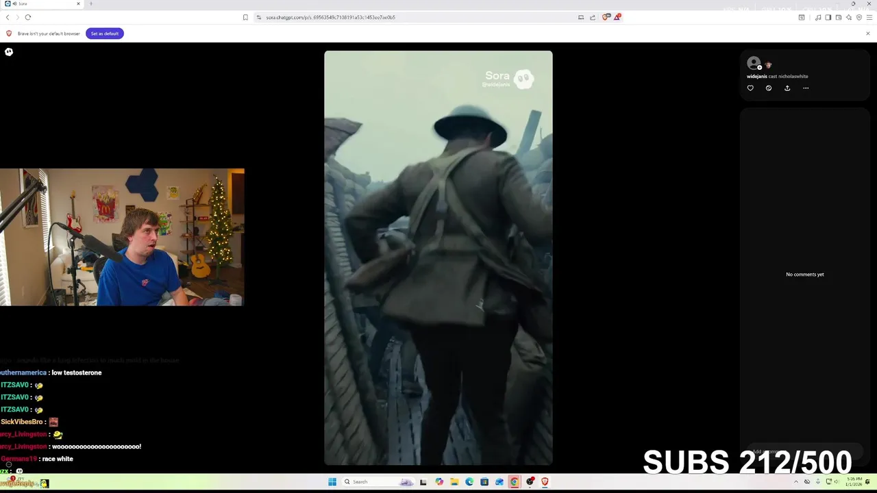The height and width of the screenshot is (493, 877).
Task: Open the Brave hamburger main menu
Action: coord(869,17)
